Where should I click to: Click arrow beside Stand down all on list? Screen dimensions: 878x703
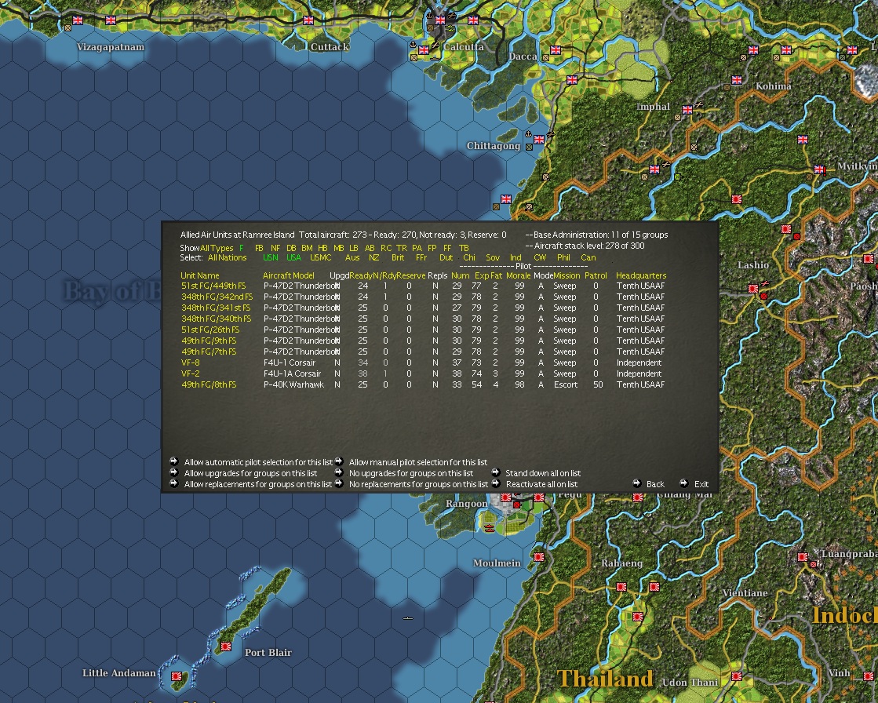(x=496, y=472)
